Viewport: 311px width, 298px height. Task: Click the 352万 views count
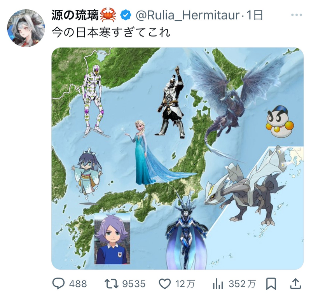tap(242, 284)
